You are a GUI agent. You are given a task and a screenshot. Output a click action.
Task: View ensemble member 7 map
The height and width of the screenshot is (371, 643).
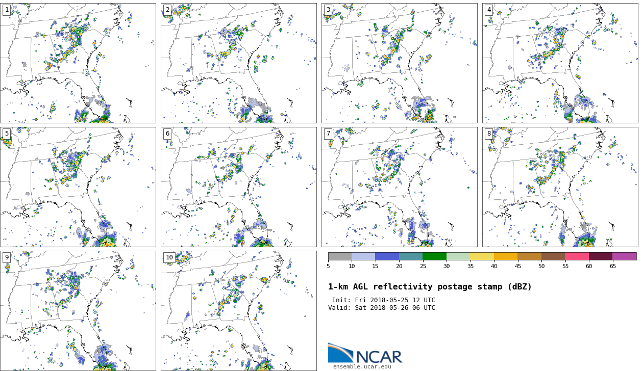click(x=400, y=187)
